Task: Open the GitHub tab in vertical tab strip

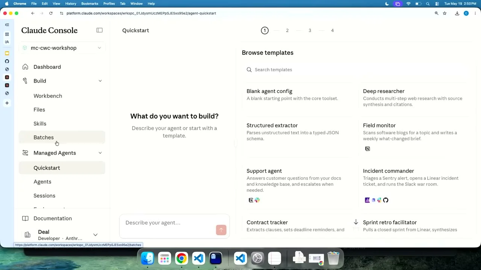Action: (7, 61)
